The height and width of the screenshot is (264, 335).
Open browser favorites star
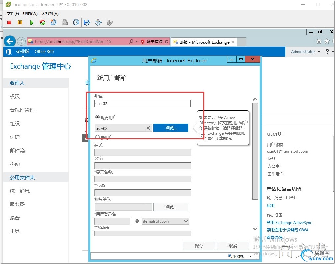pos(327,41)
